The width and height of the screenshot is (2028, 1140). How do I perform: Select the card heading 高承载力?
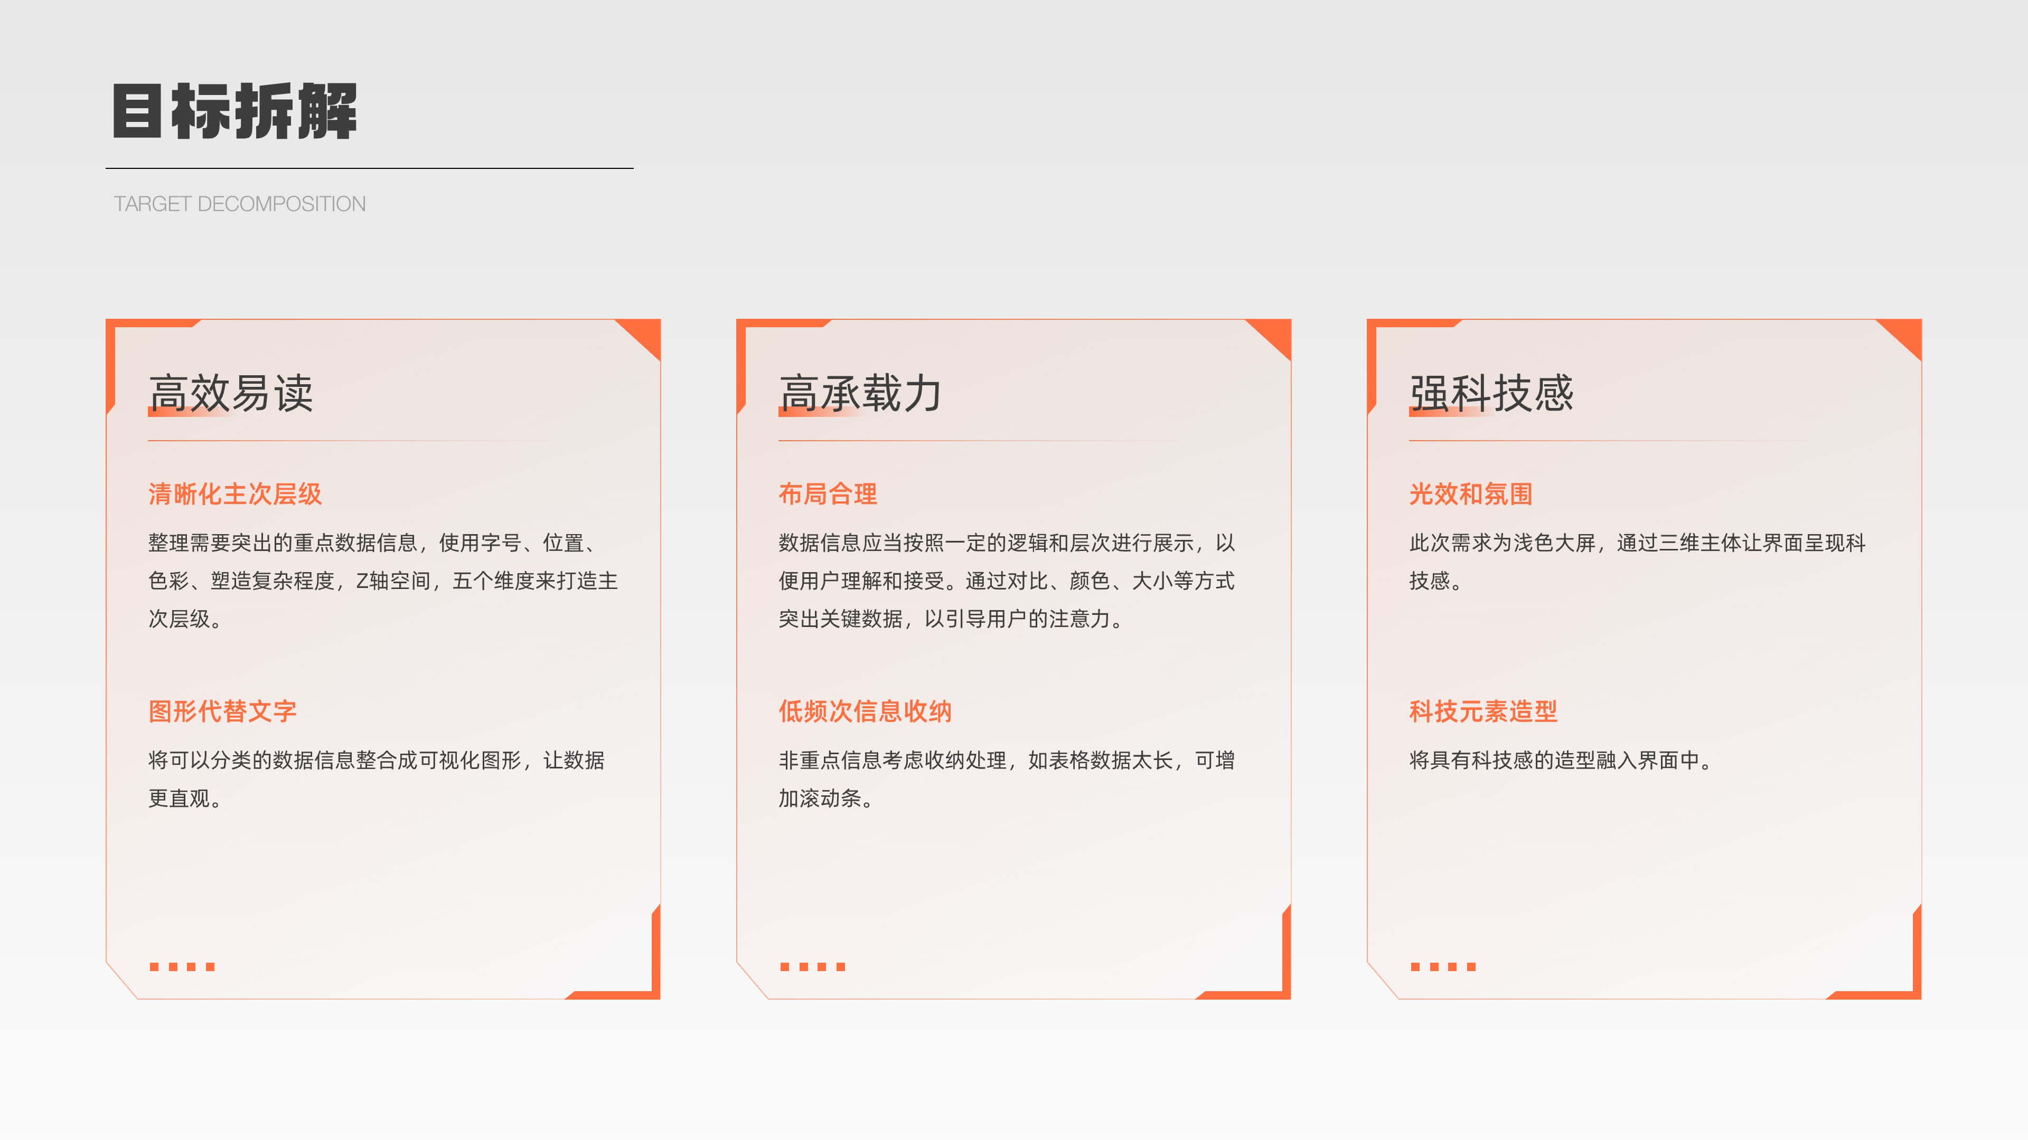pos(860,393)
